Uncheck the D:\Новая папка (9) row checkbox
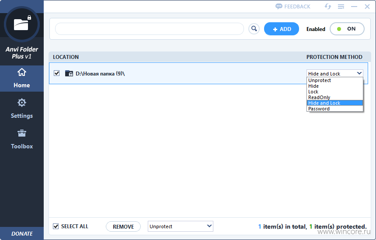This screenshot has width=376, height=240. (56, 73)
